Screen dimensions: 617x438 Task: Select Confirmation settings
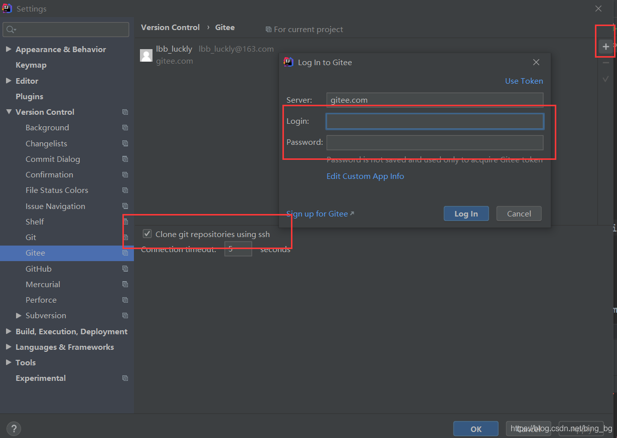point(49,174)
